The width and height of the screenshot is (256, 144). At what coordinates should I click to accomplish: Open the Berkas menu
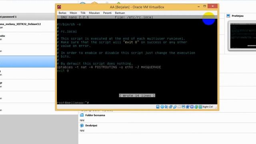[62, 13]
